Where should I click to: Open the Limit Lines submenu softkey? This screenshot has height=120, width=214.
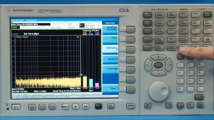(x=110, y=50)
